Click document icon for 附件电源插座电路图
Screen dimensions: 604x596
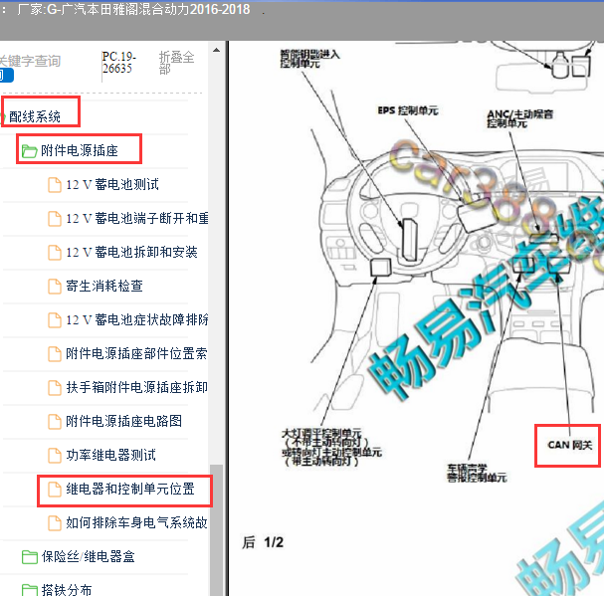[x=55, y=422]
